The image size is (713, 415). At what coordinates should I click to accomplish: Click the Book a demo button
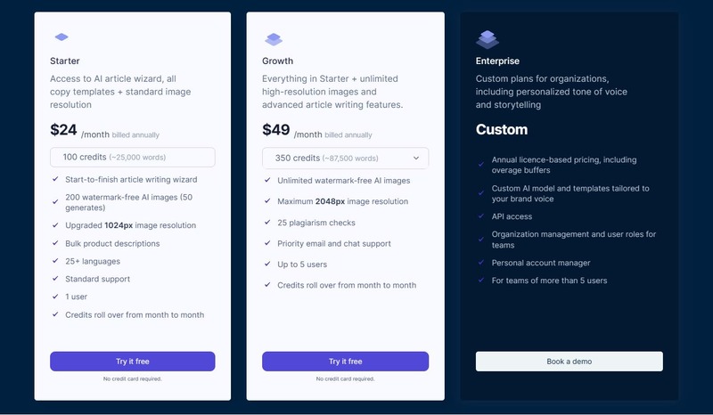tap(570, 362)
